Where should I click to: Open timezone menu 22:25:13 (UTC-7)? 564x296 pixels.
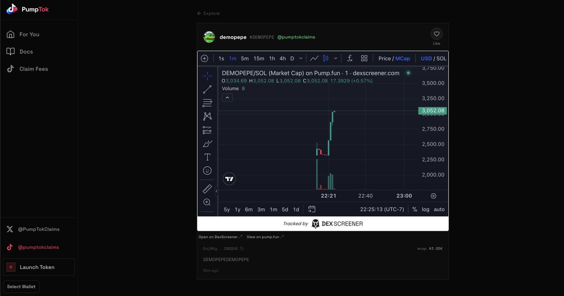tap(382, 210)
